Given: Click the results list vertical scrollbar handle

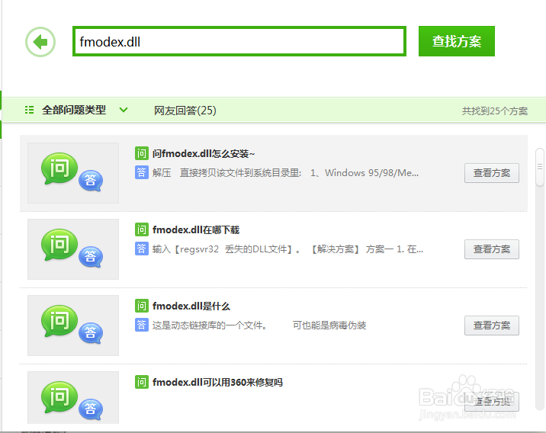Looking at the screenshot, I should coord(540,167).
